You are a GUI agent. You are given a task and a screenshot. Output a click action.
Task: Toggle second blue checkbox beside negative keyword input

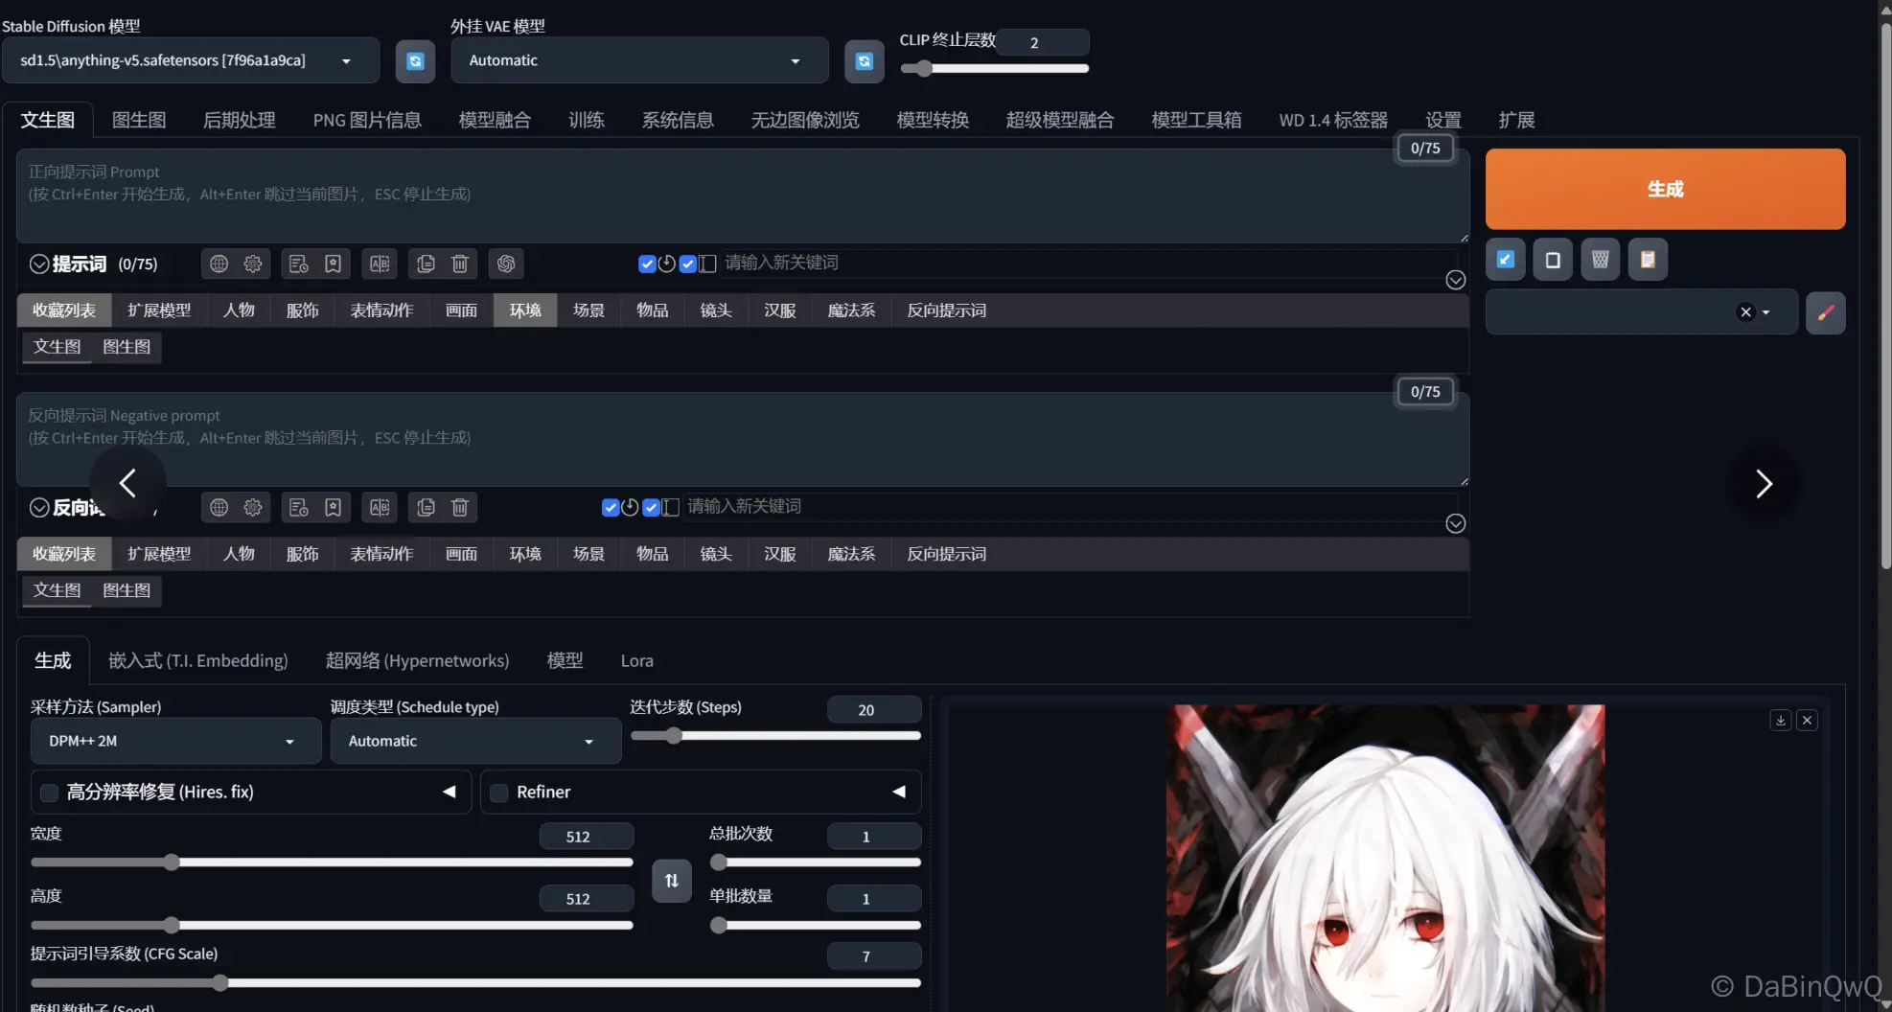[652, 508]
